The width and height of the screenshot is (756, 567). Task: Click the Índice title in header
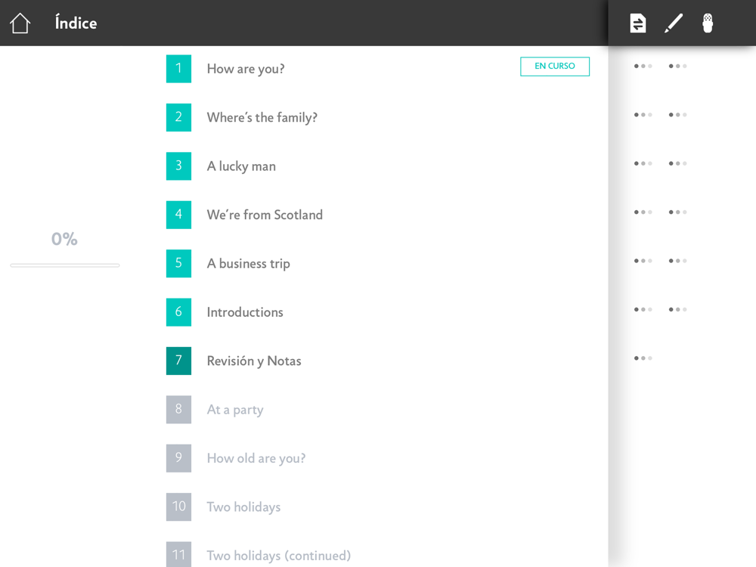tap(76, 23)
